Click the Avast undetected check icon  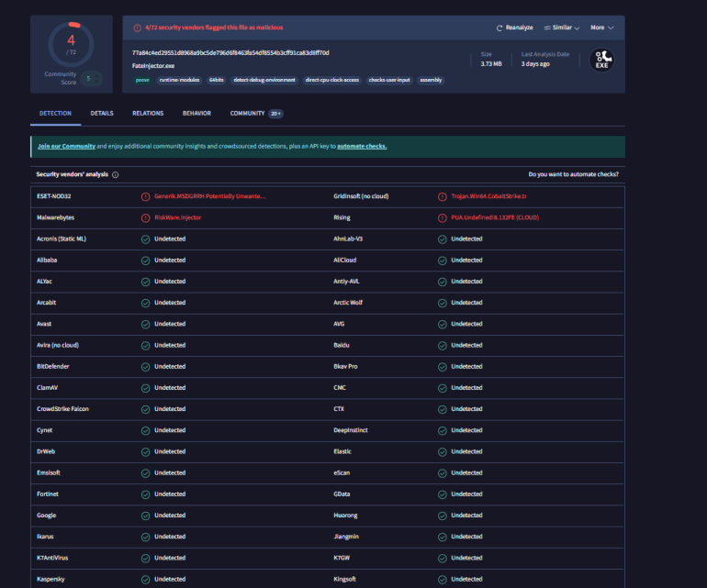146,325
